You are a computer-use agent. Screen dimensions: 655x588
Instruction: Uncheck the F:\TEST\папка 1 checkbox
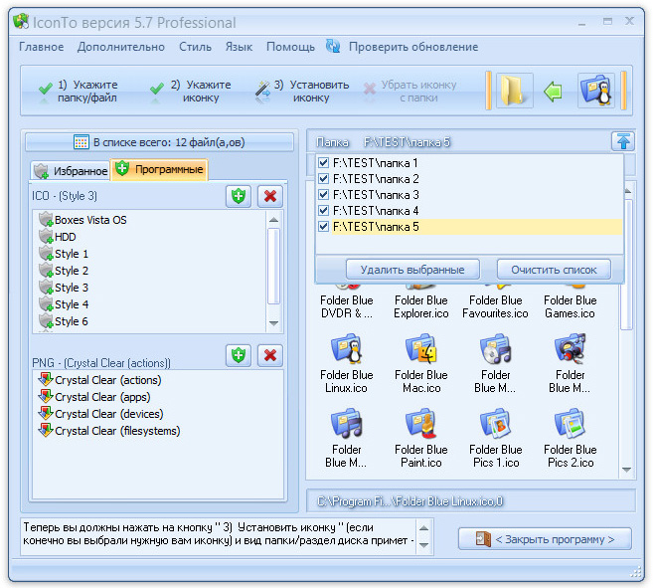(322, 163)
